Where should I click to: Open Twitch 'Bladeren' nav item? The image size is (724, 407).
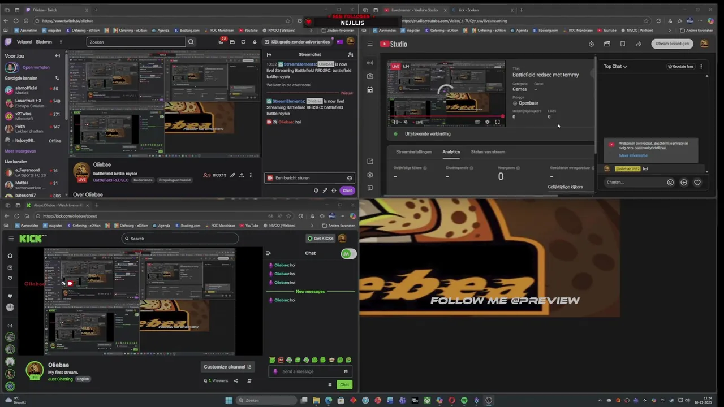tap(44, 42)
